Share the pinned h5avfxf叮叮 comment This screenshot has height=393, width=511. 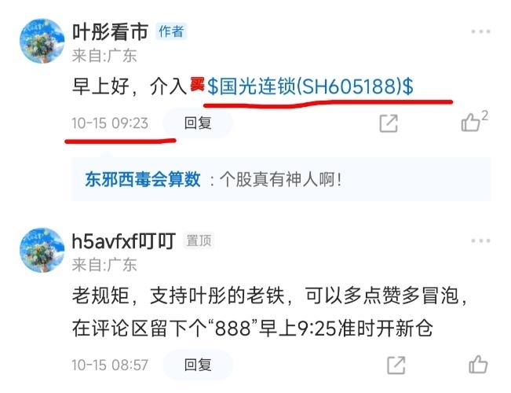click(396, 365)
